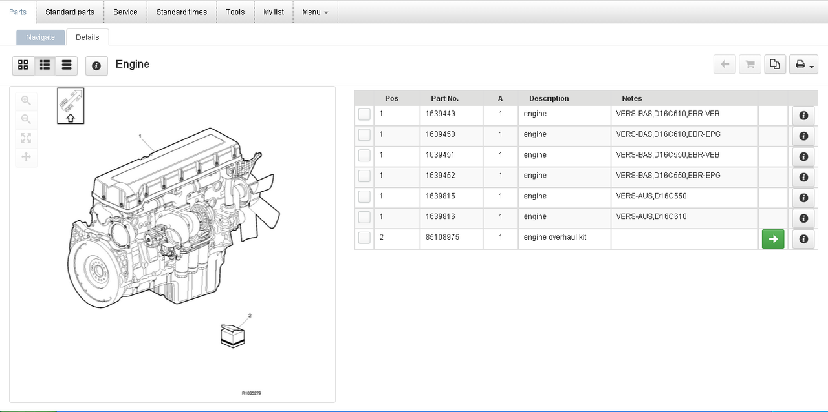Select the plain list view icon

[67, 65]
